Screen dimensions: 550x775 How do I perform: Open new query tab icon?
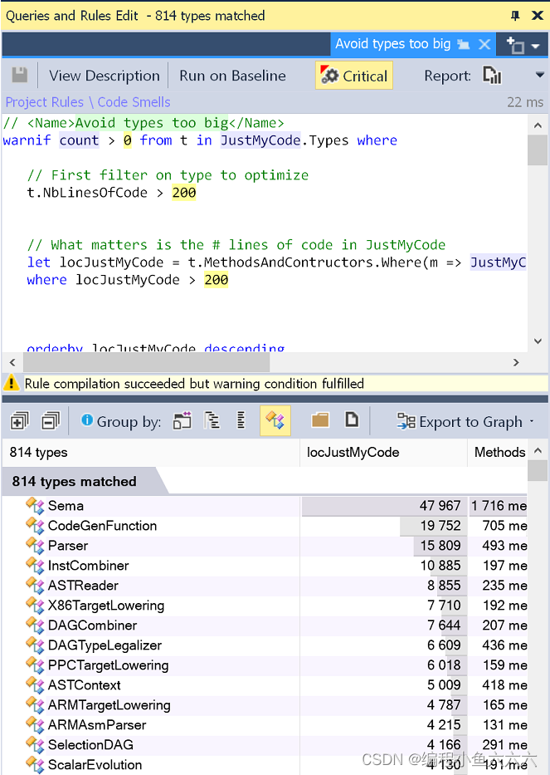pos(515,45)
